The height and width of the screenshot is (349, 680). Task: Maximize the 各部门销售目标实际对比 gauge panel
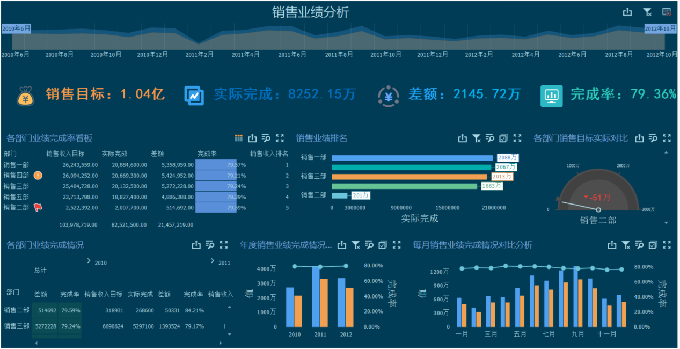(x=667, y=138)
